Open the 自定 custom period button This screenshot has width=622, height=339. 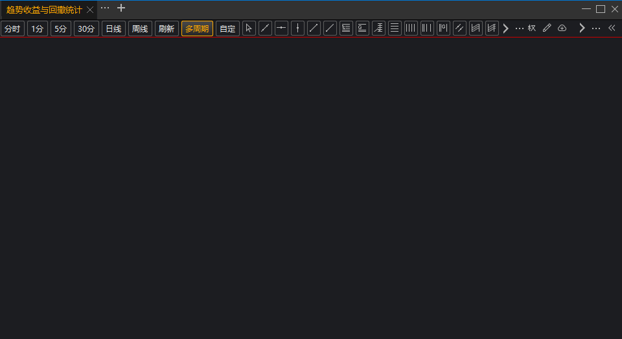tap(227, 28)
